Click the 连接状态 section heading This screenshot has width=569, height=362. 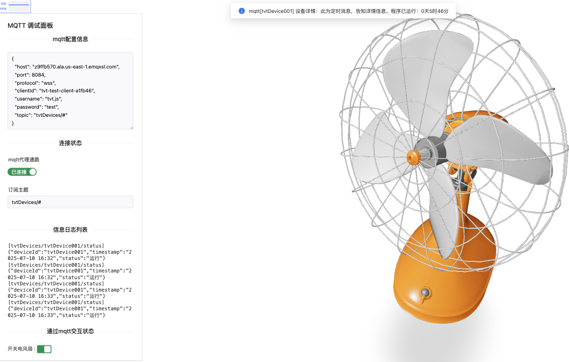click(70, 143)
